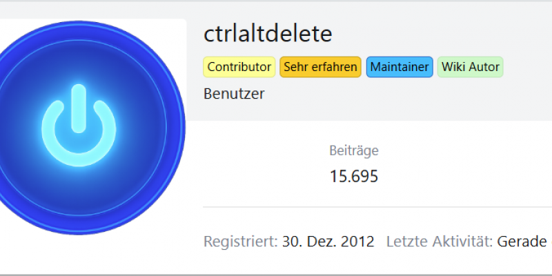Viewport: 552px width, 276px height.
Task: Click the Gerade last activity value
Action: pos(522,242)
